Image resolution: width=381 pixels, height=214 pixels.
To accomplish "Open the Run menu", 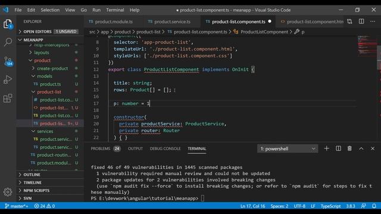I will click(x=96, y=10).
